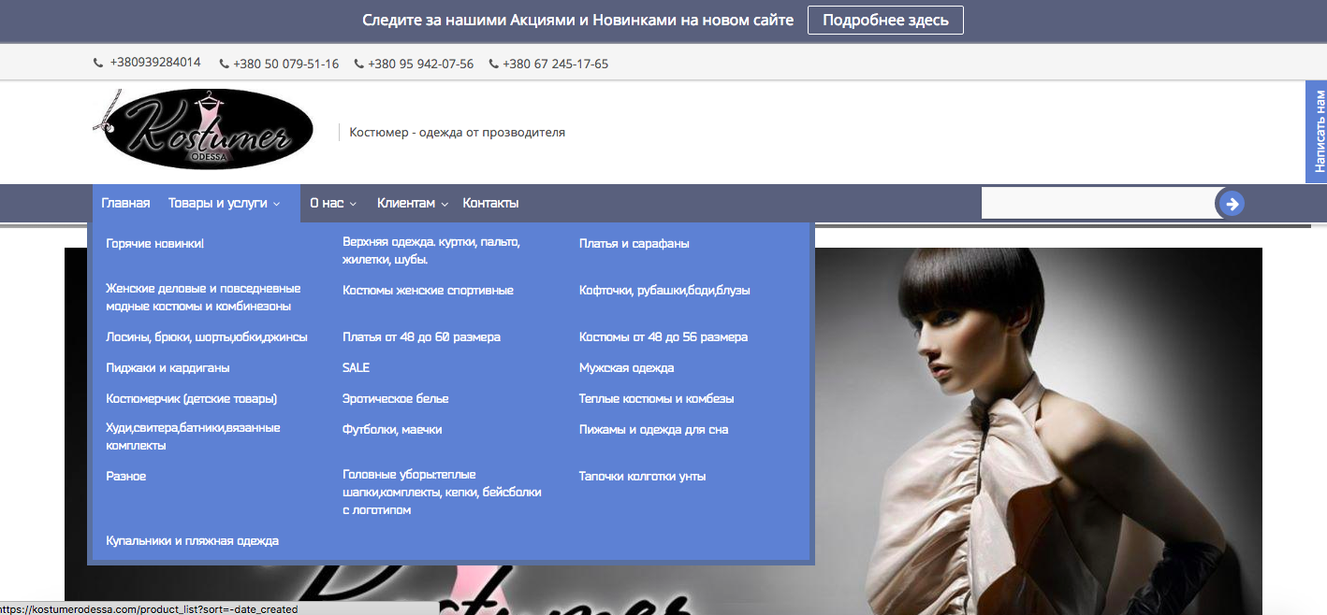1327x615 pixels.
Task: Click phone icon beside +380 67 245-17-65
Action: (493, 64)
